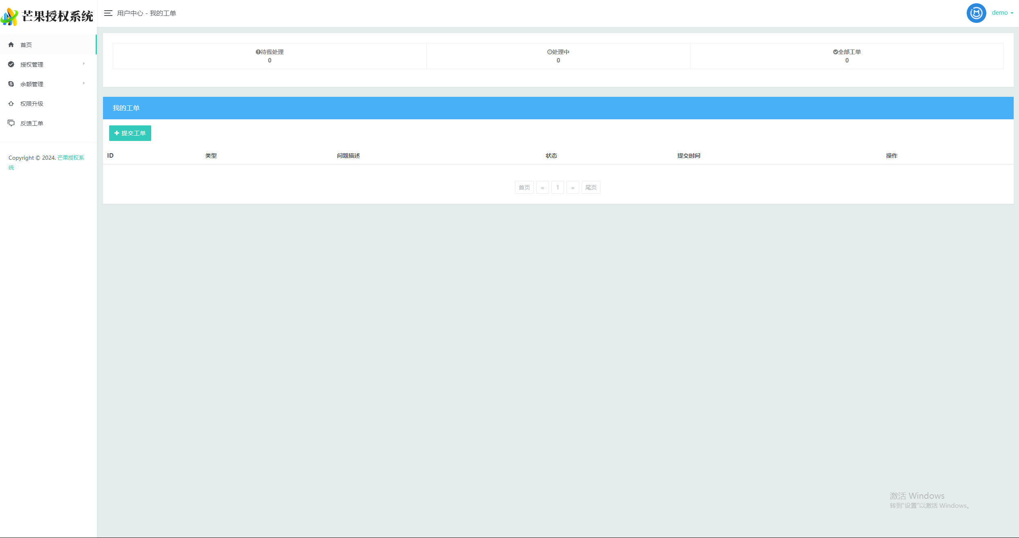
Task: Click 提交工单 button to submit ticket
Action: pos(130,133)
